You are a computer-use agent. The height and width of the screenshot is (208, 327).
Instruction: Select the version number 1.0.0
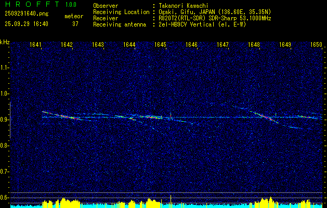(x=71, y=5)
